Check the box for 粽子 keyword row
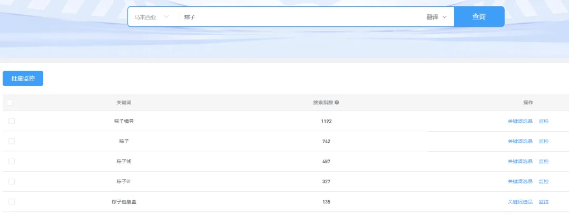569x216 pixels. 12,141
